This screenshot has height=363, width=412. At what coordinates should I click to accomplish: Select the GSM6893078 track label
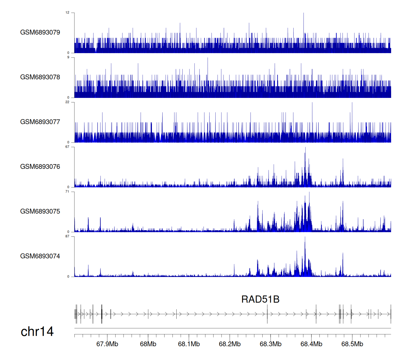(x=40, y=77)
